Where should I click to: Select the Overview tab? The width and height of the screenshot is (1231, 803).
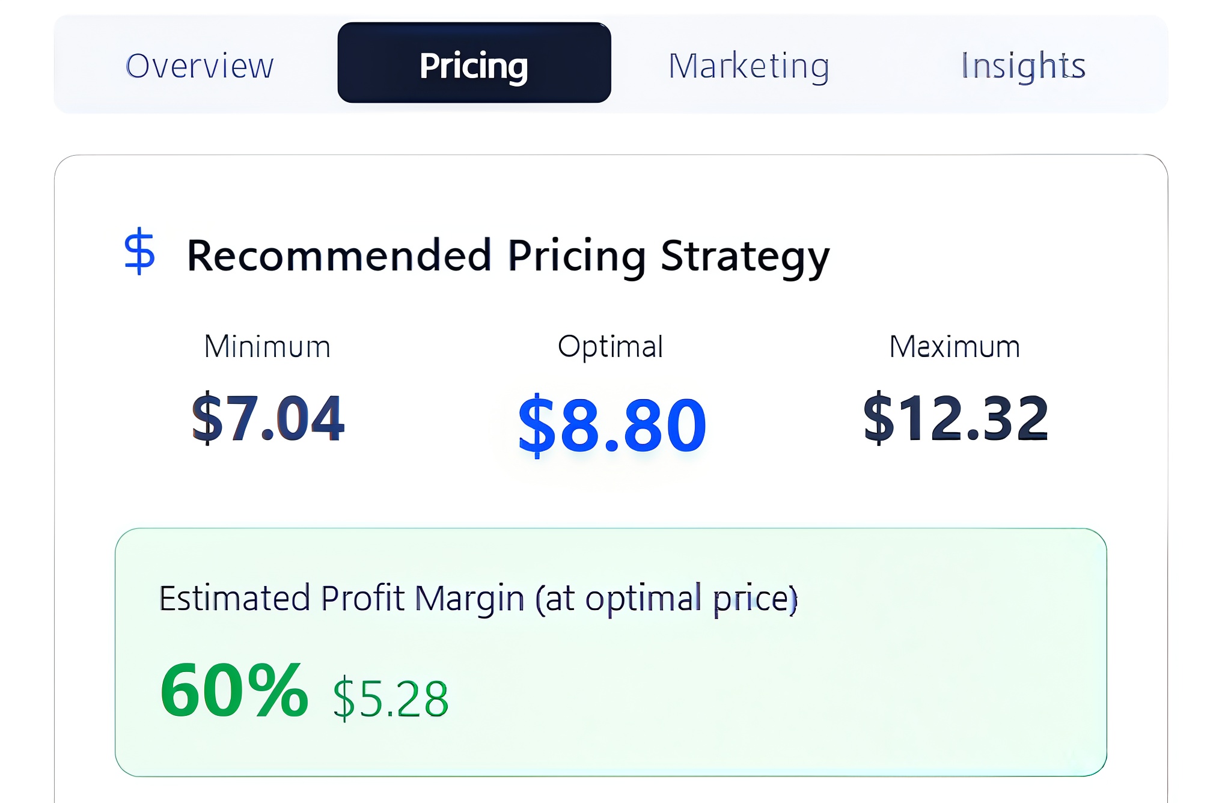200,65
